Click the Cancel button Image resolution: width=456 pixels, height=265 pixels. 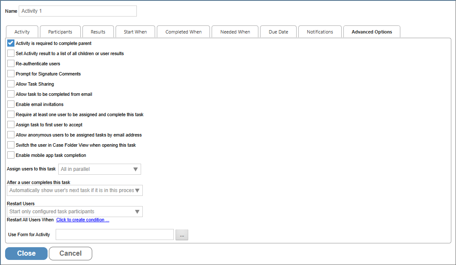click(x=71, y=254)
